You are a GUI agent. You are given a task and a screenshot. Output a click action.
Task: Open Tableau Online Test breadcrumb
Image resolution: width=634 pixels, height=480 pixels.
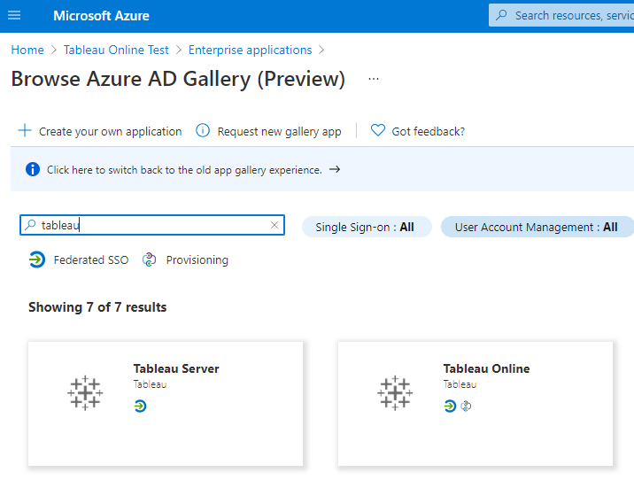(x=116, y=50)
